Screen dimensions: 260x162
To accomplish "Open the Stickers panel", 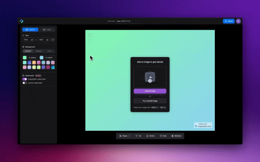I will [x=151, y=136].
